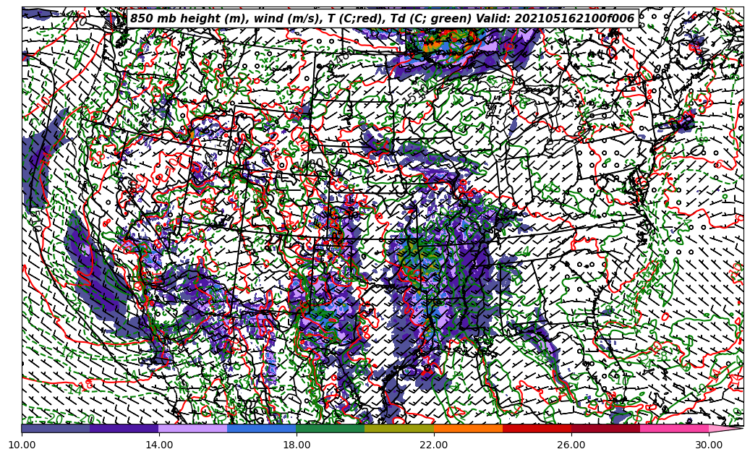Click the 26.00 colorbar tick label
Image resolution: width=750 pixels, height=457 pixels.
(x=571, y=445)
